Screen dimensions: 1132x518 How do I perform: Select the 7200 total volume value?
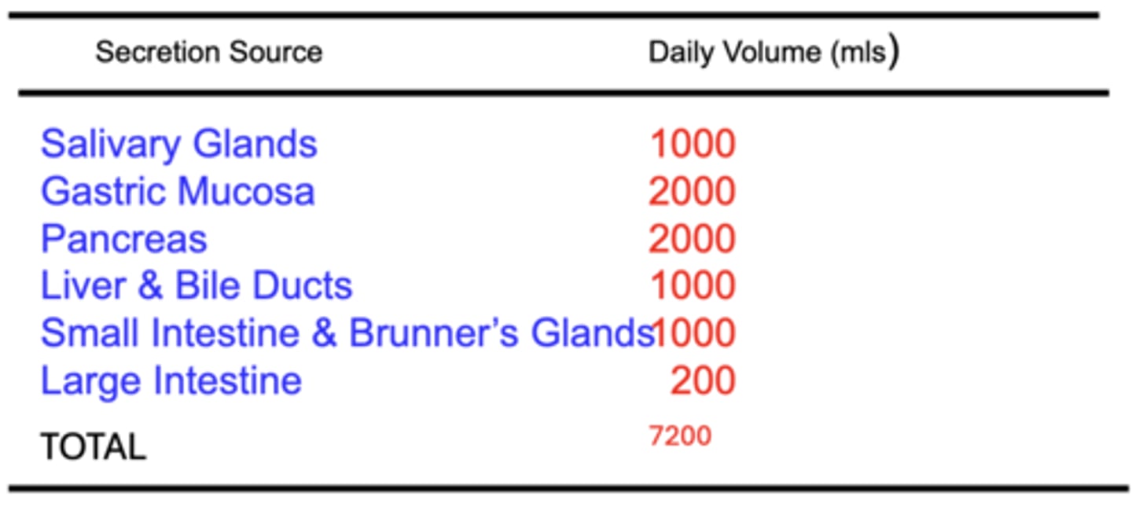680,435
